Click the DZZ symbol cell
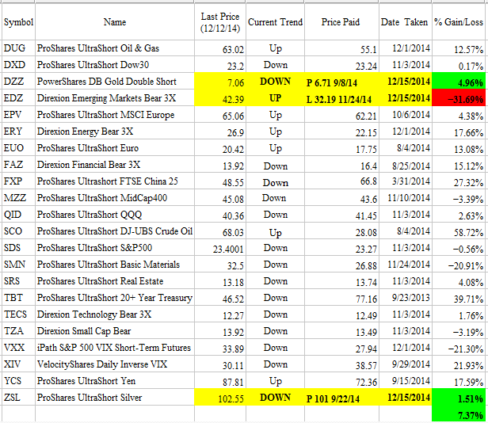The height and width of the screenshot is (423, 488). [18, 82]
